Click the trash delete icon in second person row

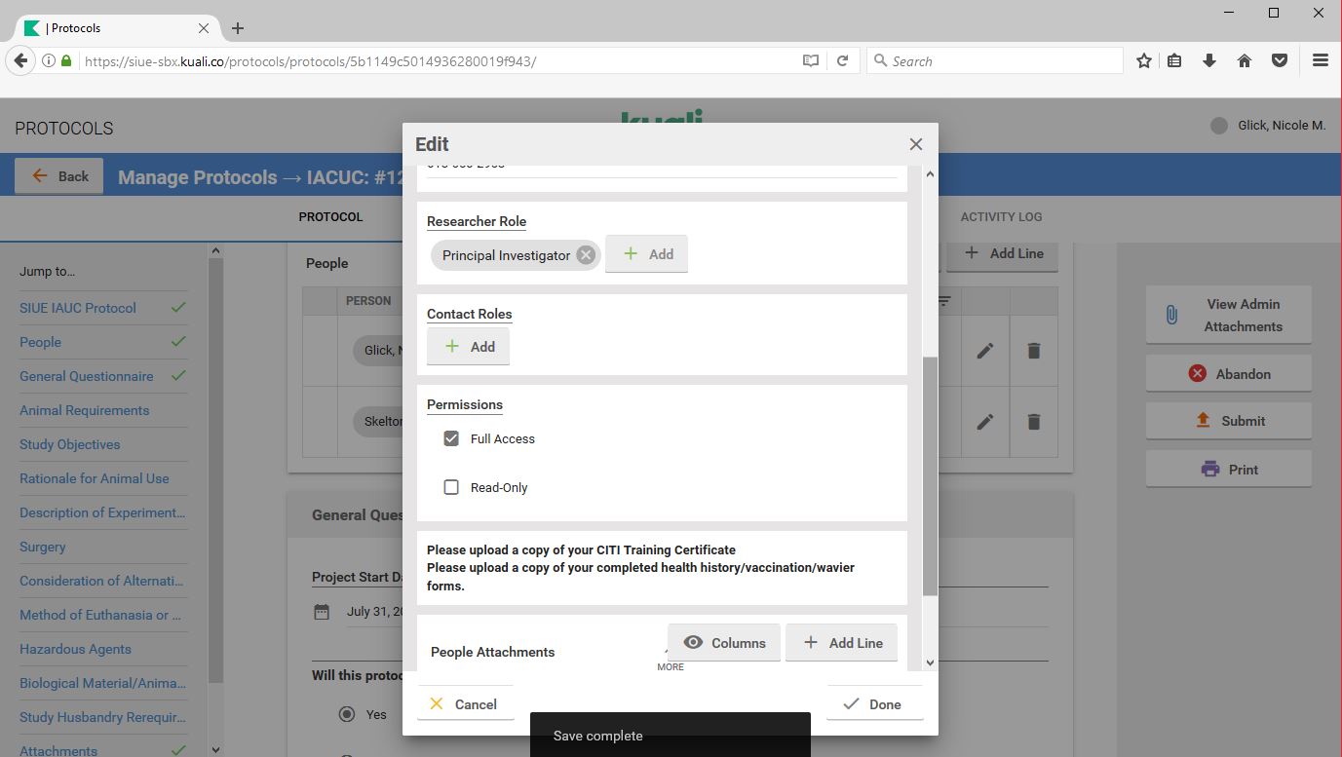pyautogui.click(x=1033, y=422)
